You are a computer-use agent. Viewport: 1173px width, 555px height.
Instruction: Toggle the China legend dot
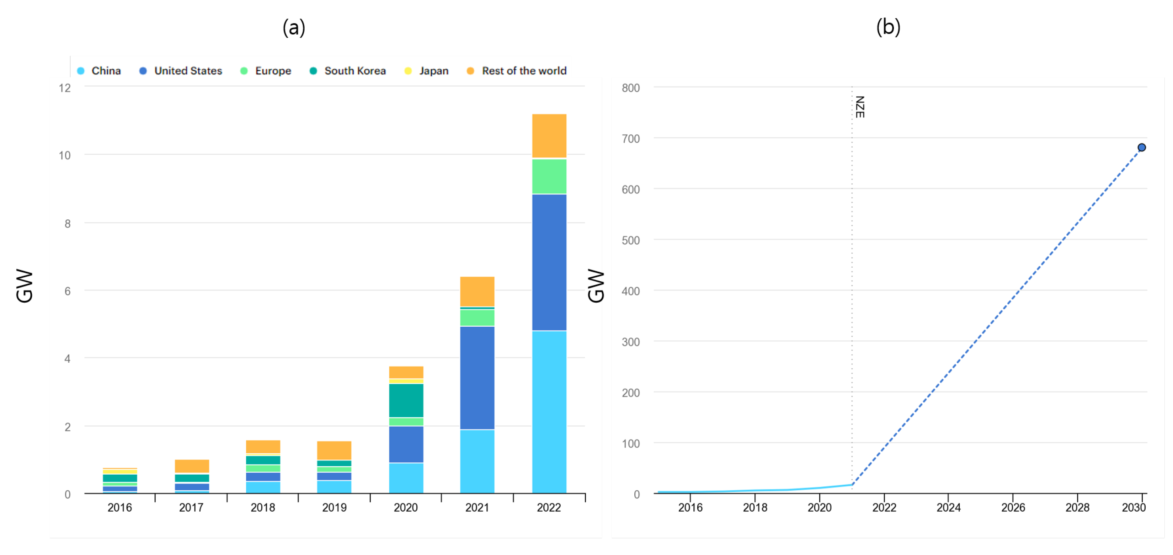coord(81,71)
